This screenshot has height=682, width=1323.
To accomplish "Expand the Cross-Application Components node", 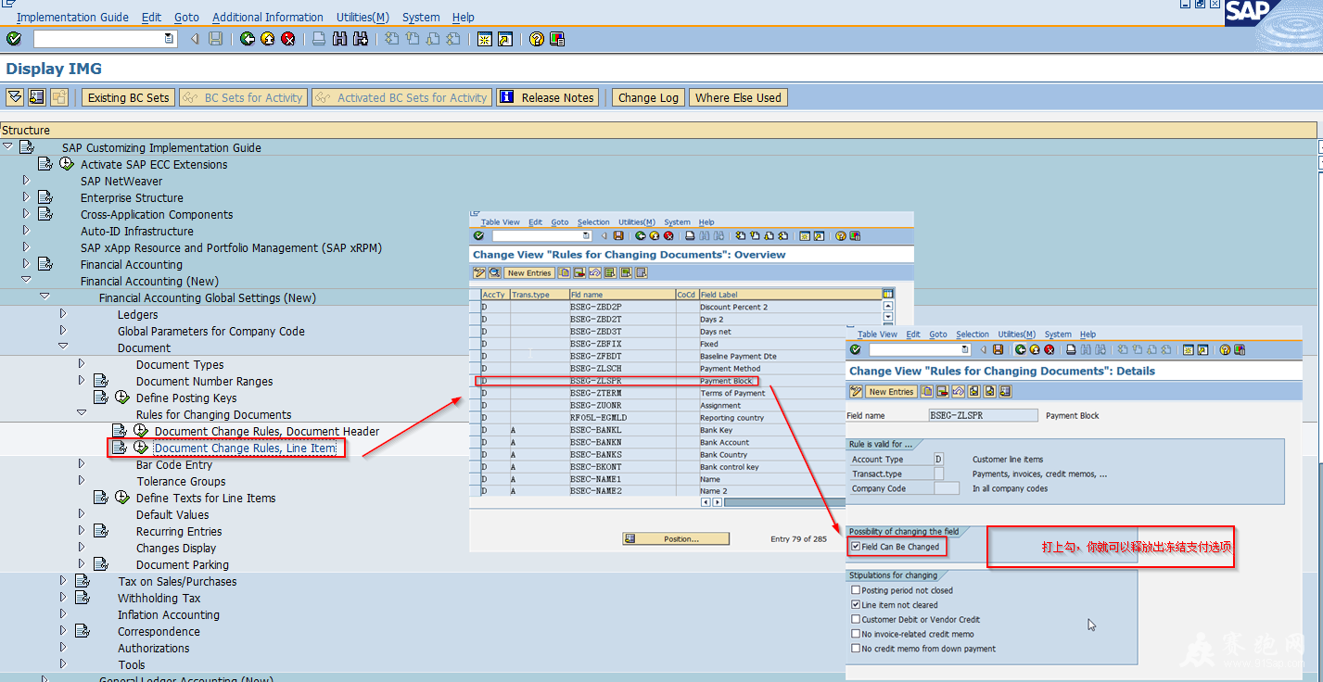I will click(x=26, y=214).
